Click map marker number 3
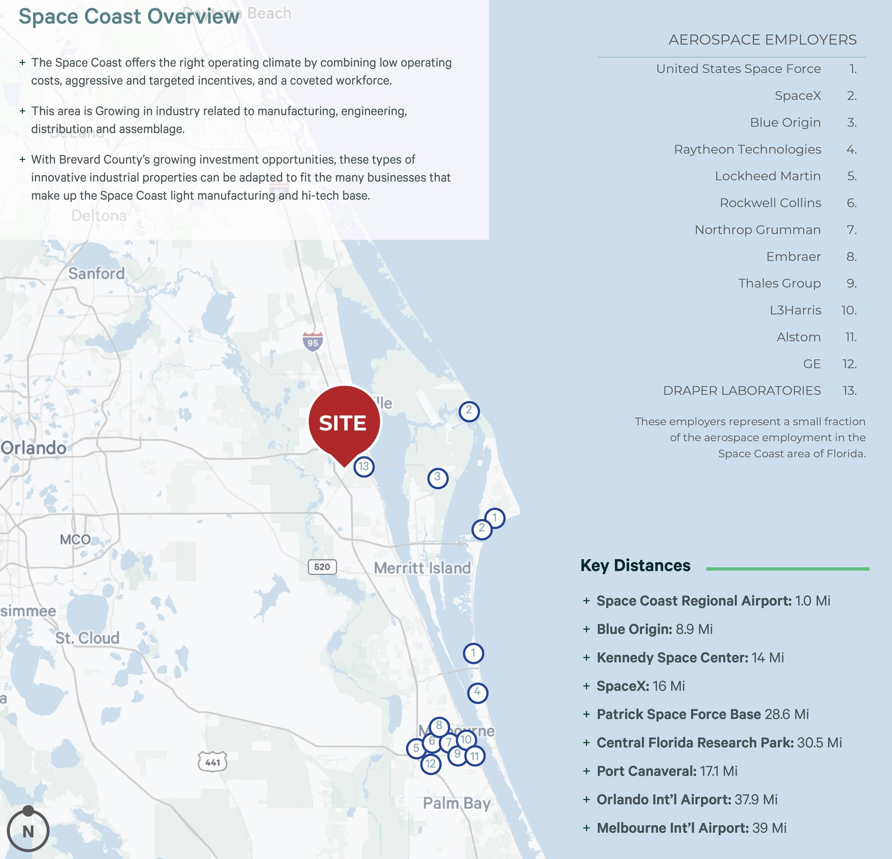 click(437, 478)
